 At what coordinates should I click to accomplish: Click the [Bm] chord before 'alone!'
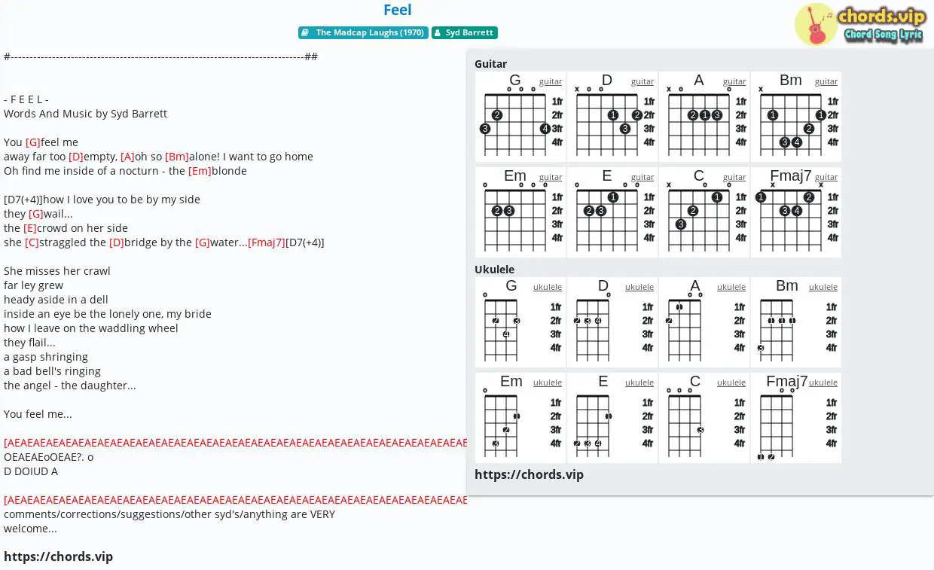177,157
